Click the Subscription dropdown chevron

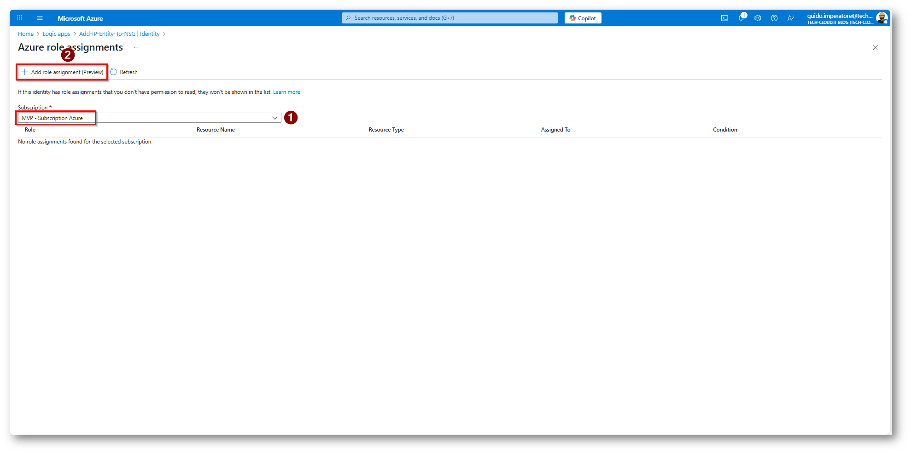tap(275, 118)
